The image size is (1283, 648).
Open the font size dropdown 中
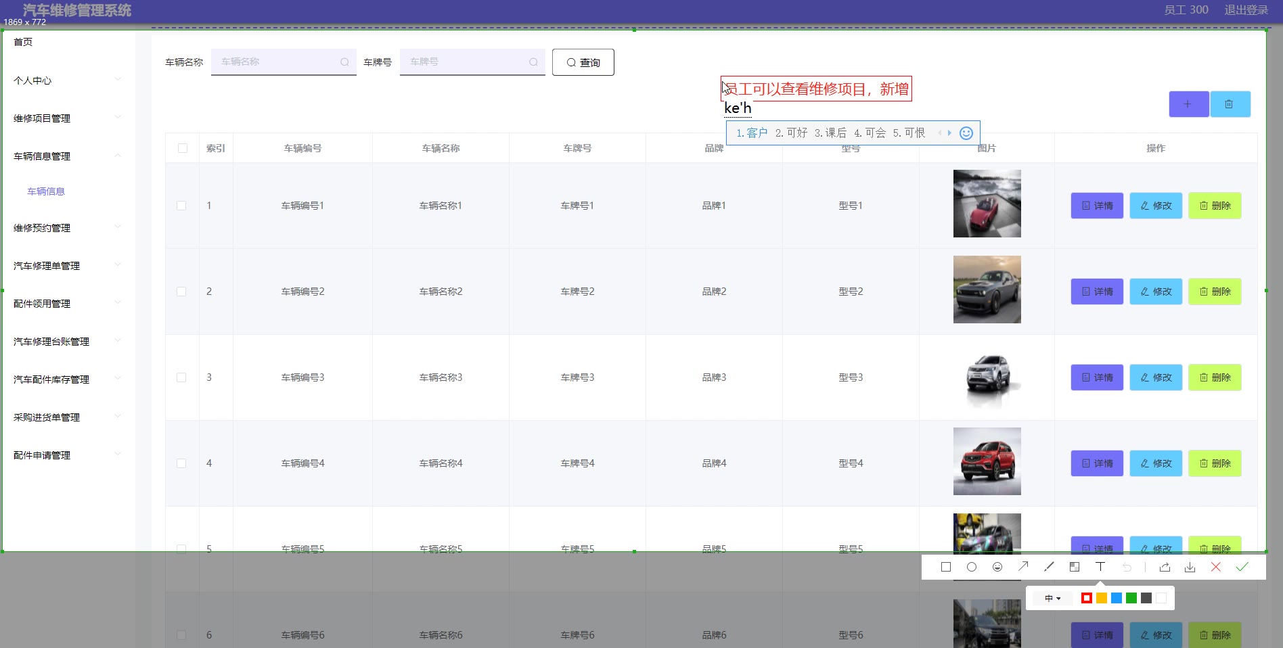1052,598
